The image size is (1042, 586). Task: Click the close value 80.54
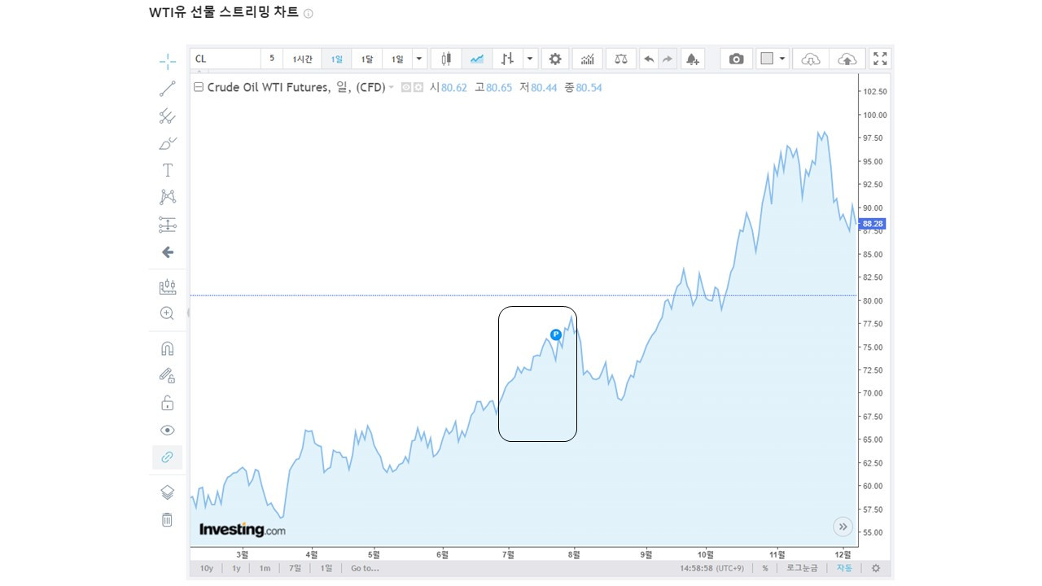tap(589, 87)
